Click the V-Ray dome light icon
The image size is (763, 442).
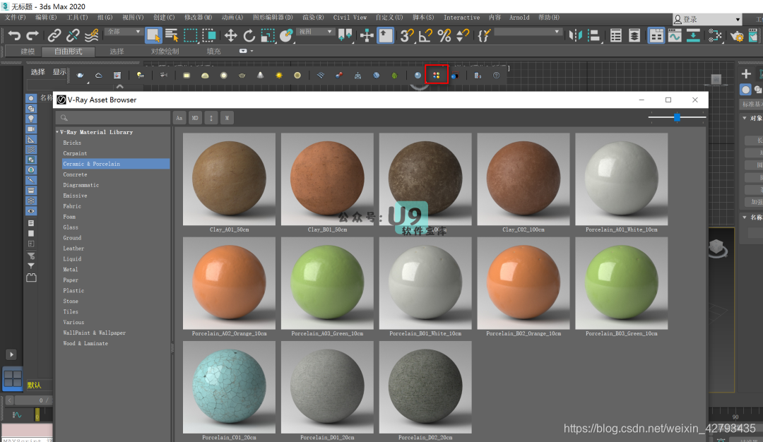[205, 76]
